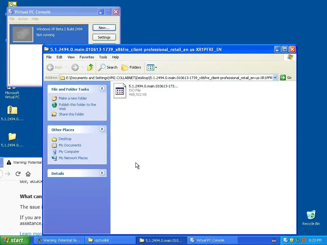Select the ISO file icon
The width and height of the screenshot is (327, 245).
[x=120, y=90]
